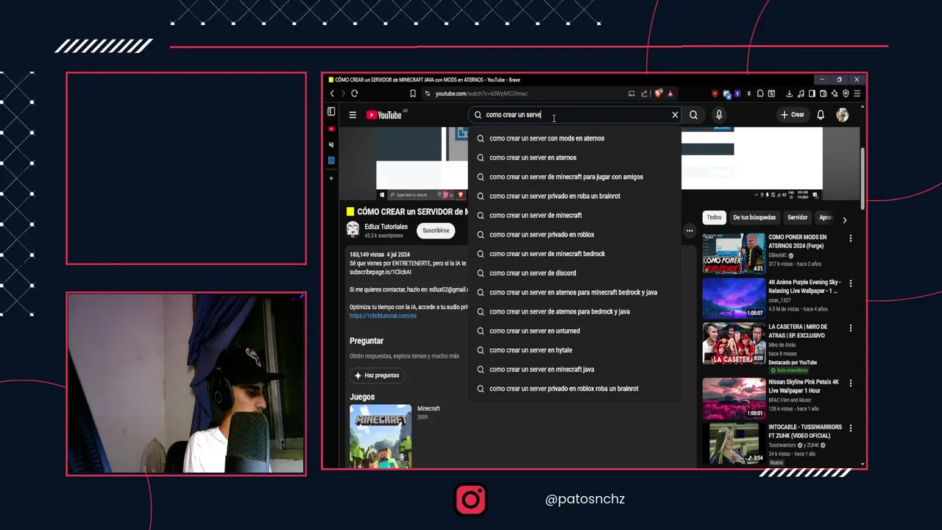Select the Todos filter chip
This screenshot has width=942, height=530.
pos(714,217)
